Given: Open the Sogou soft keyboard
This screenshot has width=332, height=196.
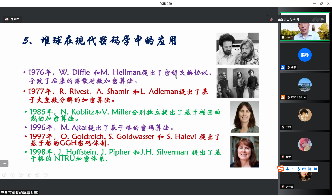Looking at the screenshot, I should [304, 169].
